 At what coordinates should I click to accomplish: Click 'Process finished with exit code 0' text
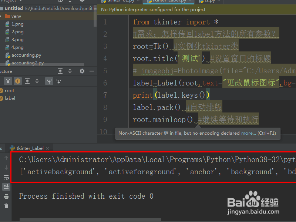(86, 196)
